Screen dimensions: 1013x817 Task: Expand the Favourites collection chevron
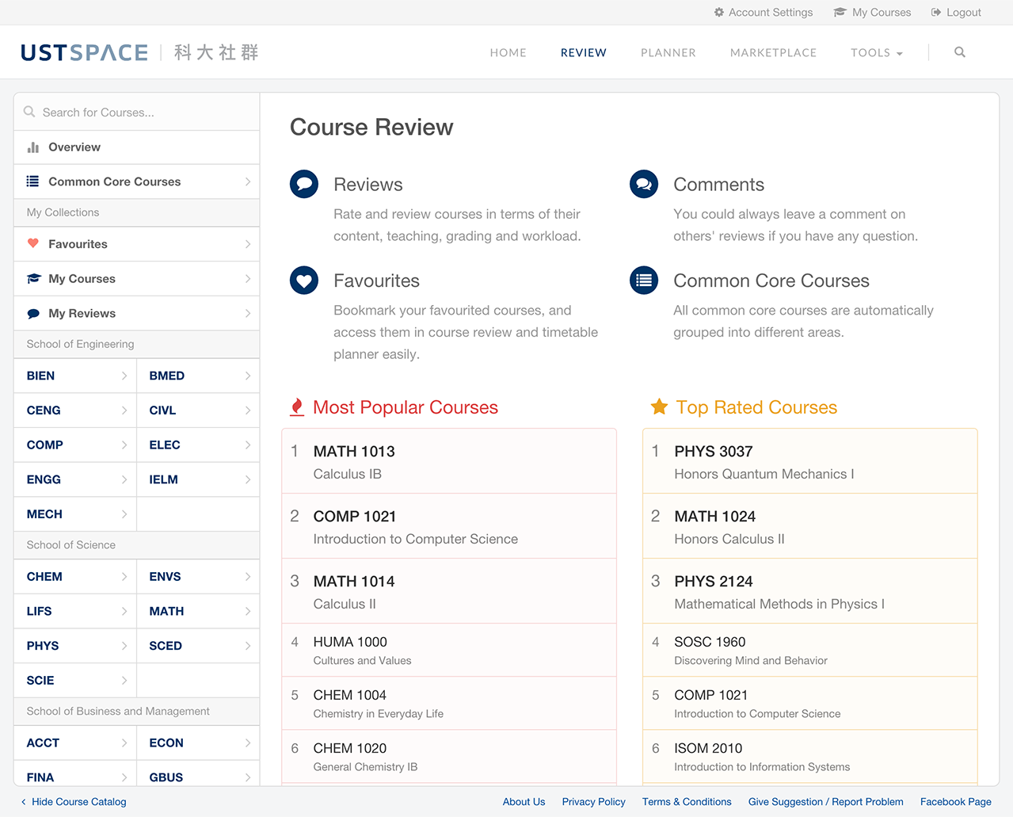pyautogui.click(x=248, y=244)
